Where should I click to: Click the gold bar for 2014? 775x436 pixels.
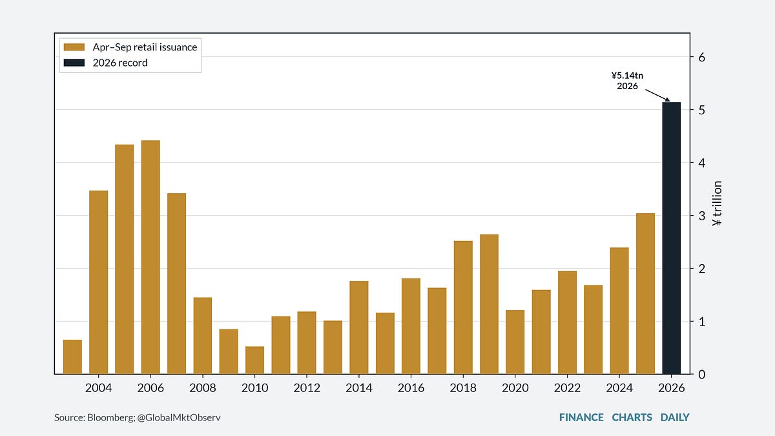pos(359,327)
